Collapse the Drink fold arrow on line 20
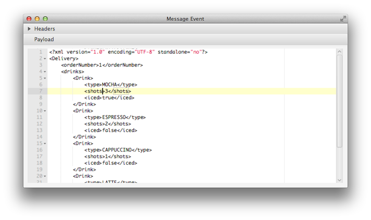 (x=45, y=176)
